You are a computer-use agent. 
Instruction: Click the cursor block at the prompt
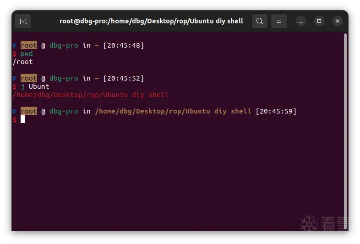pyautogui.click(x=22, y=119)
